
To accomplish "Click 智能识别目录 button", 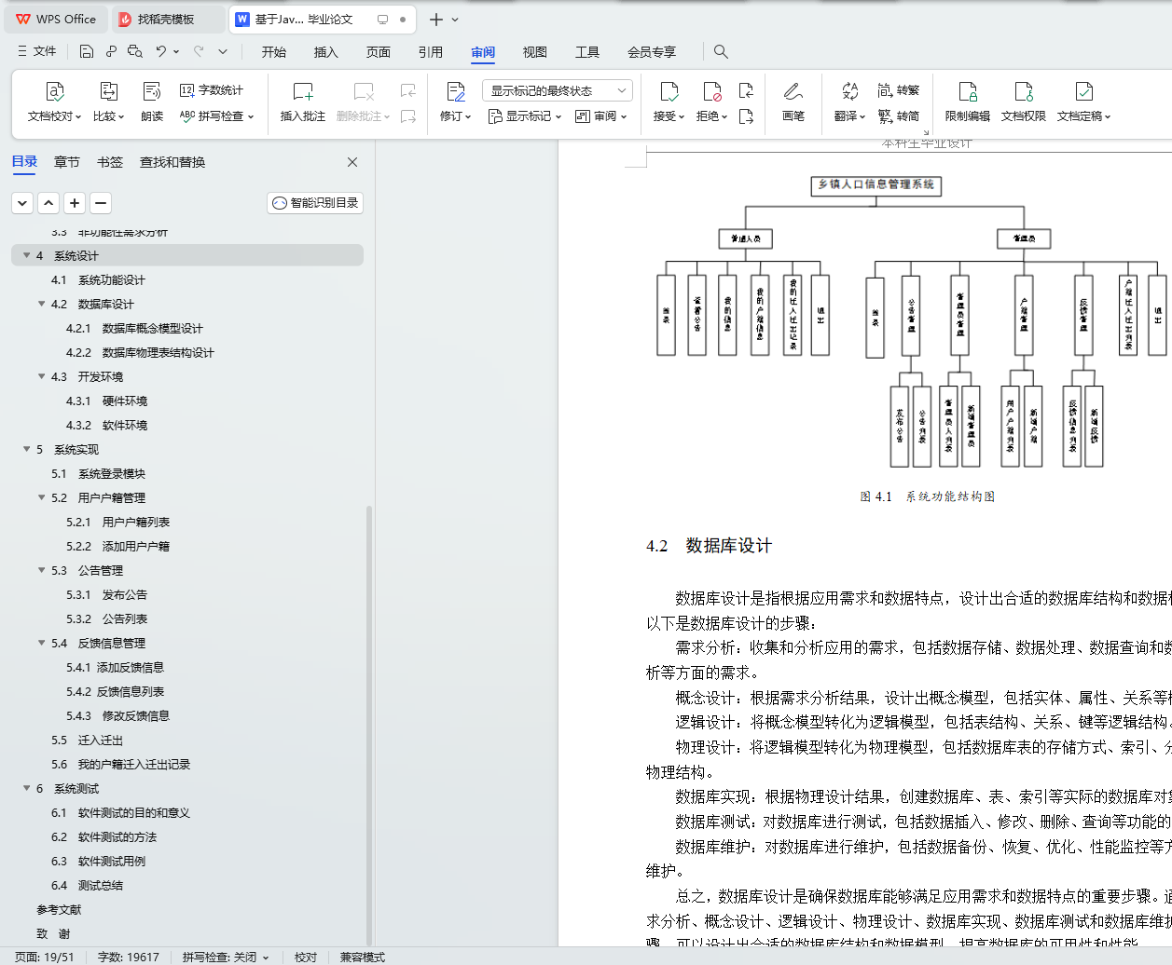I will coord(315,203).
